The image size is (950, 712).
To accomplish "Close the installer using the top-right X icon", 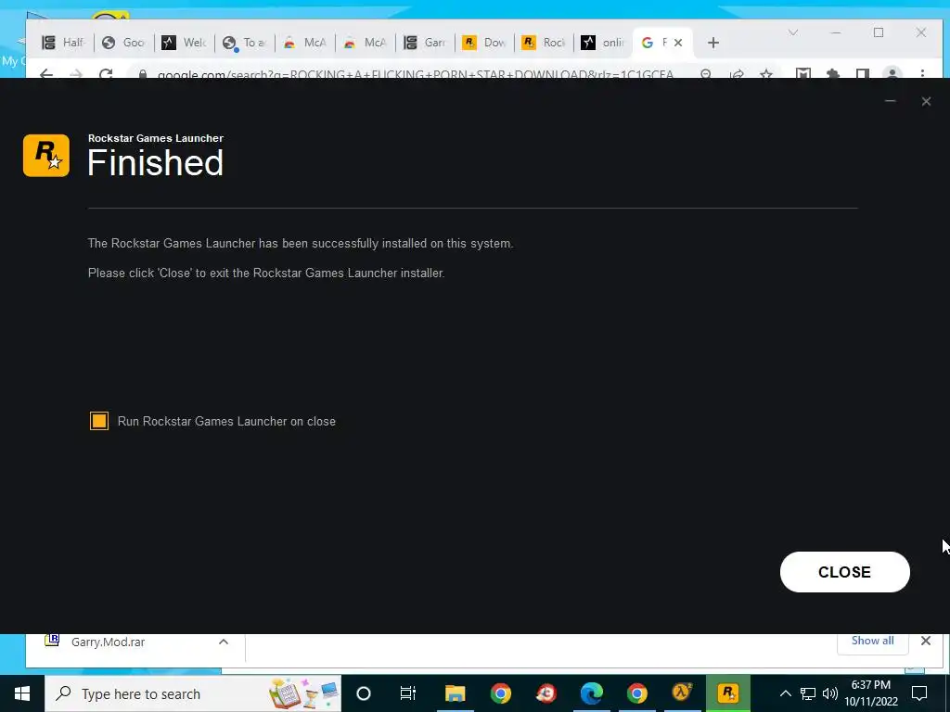I will tap(926, 101).
